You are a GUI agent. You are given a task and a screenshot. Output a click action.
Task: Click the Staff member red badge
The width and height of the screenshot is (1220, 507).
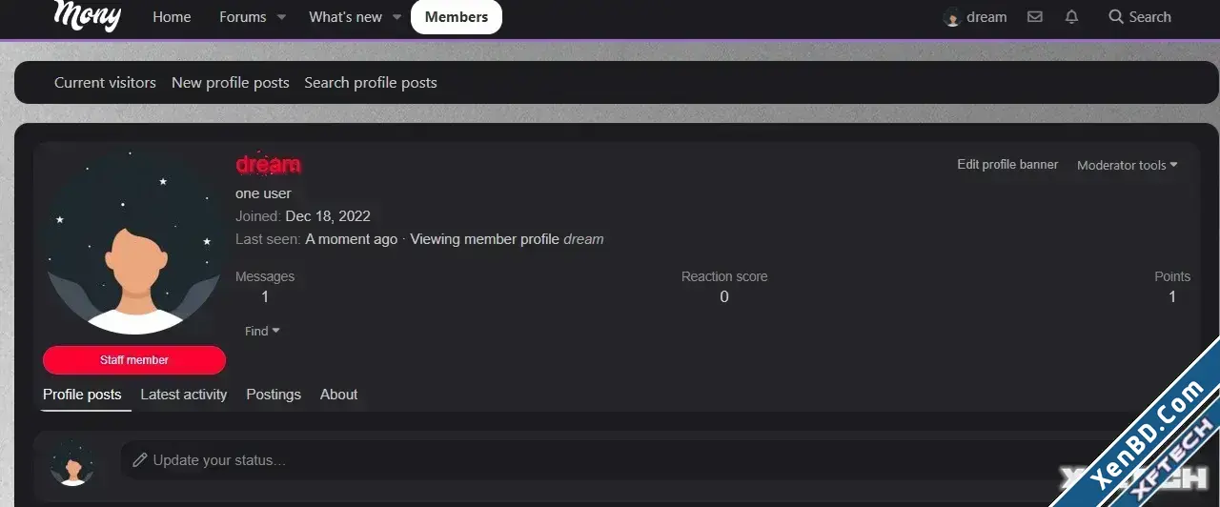pos(134,360)
